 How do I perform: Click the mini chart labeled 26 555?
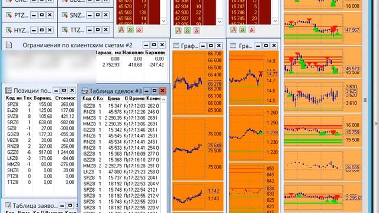point(323,166)
